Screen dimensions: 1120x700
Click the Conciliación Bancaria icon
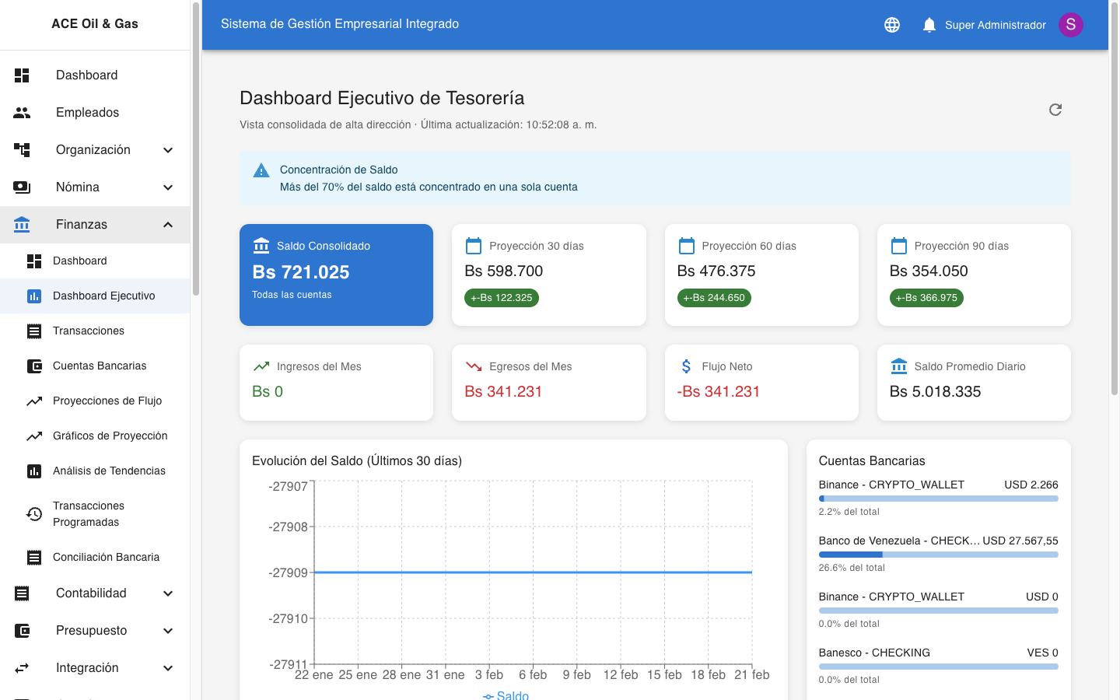click(x=34, y=557)
